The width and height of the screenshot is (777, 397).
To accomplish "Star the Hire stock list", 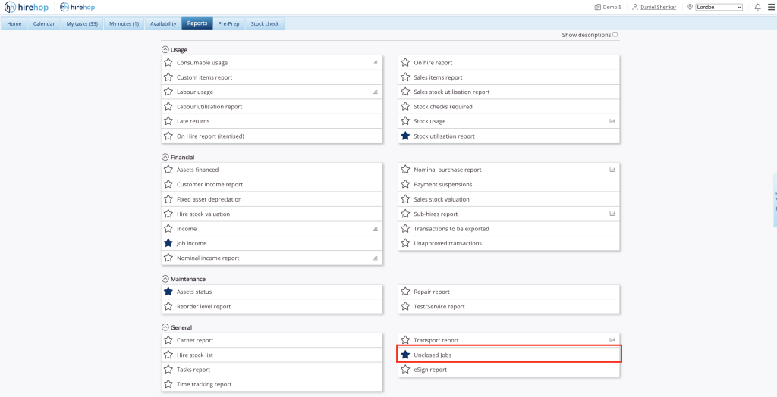I will coord(168,355).
